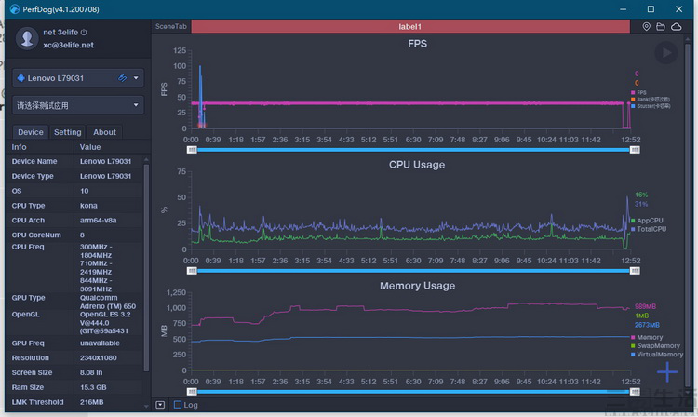Toggle the VirtualMemory series in legend

point(657,355)
